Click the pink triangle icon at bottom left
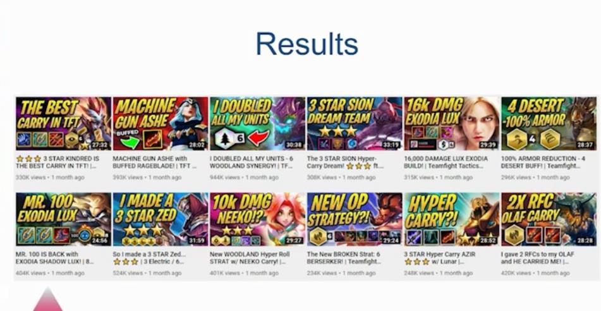The height and width of the screenshot is (311, 601). point(48,300)
